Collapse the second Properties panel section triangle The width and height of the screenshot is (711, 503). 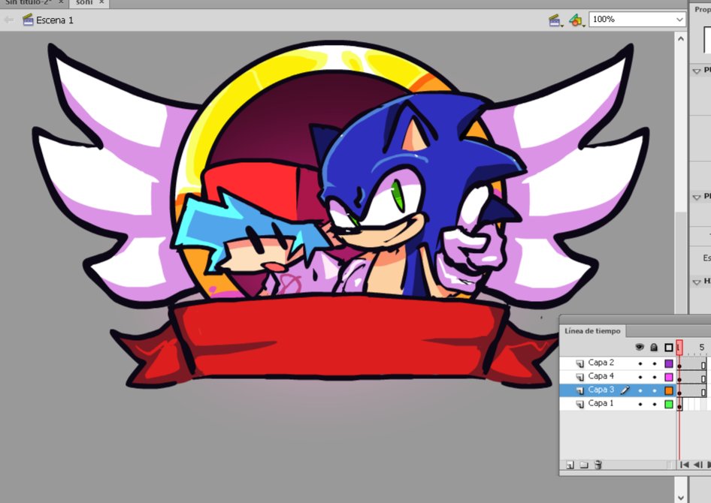point(697,197)
